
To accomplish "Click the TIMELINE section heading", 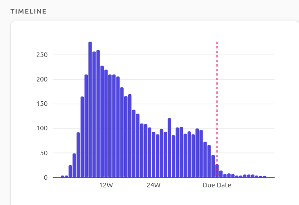I will [29, 11].
